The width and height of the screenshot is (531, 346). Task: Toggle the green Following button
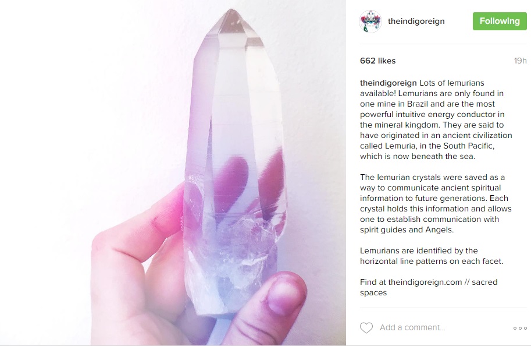click(x=500, y=21)
